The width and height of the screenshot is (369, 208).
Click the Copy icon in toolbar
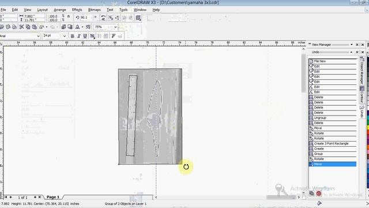pos(28,27)
